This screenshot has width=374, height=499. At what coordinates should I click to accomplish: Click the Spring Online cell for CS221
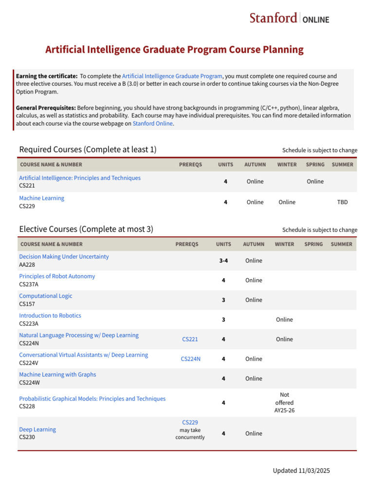(315, 181)
